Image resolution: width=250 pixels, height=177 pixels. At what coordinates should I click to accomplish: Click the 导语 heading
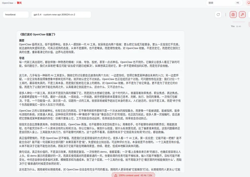[22, 58]
